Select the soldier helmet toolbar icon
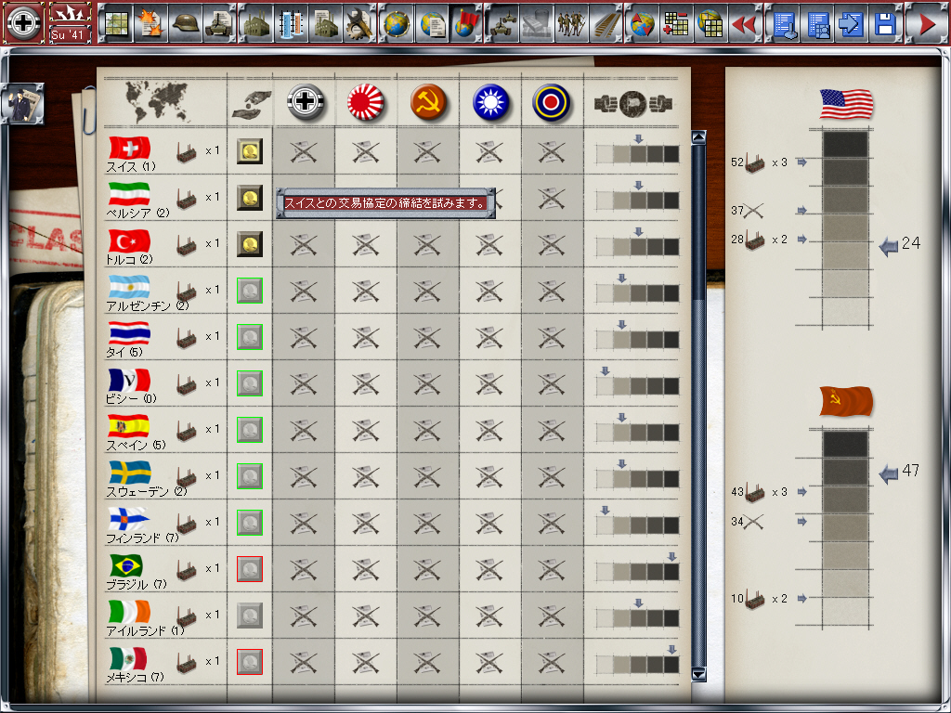Image resolution: width=951 pixels, height=713 pixels. [187, 24]
